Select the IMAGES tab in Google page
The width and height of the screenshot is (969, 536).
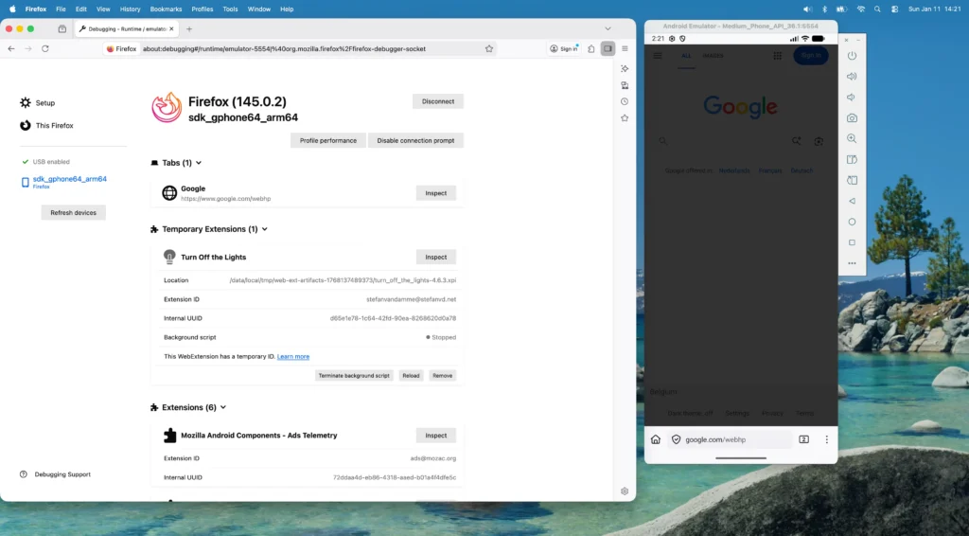(x=713, y=56)
